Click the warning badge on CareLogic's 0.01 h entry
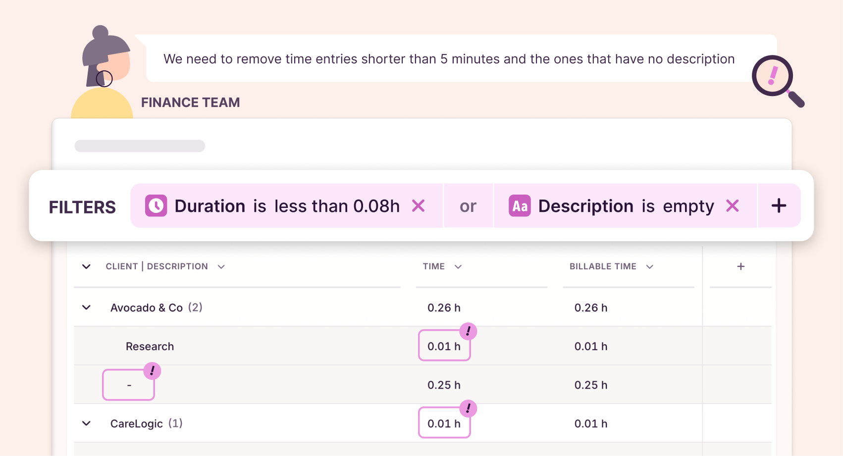This screenshot has height=456, width=843. click(468, 408)
